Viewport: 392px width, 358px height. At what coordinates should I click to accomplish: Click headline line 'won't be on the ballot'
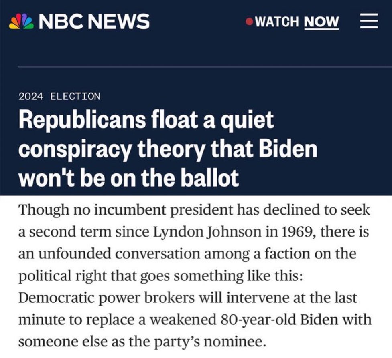(x=128, y=178)
